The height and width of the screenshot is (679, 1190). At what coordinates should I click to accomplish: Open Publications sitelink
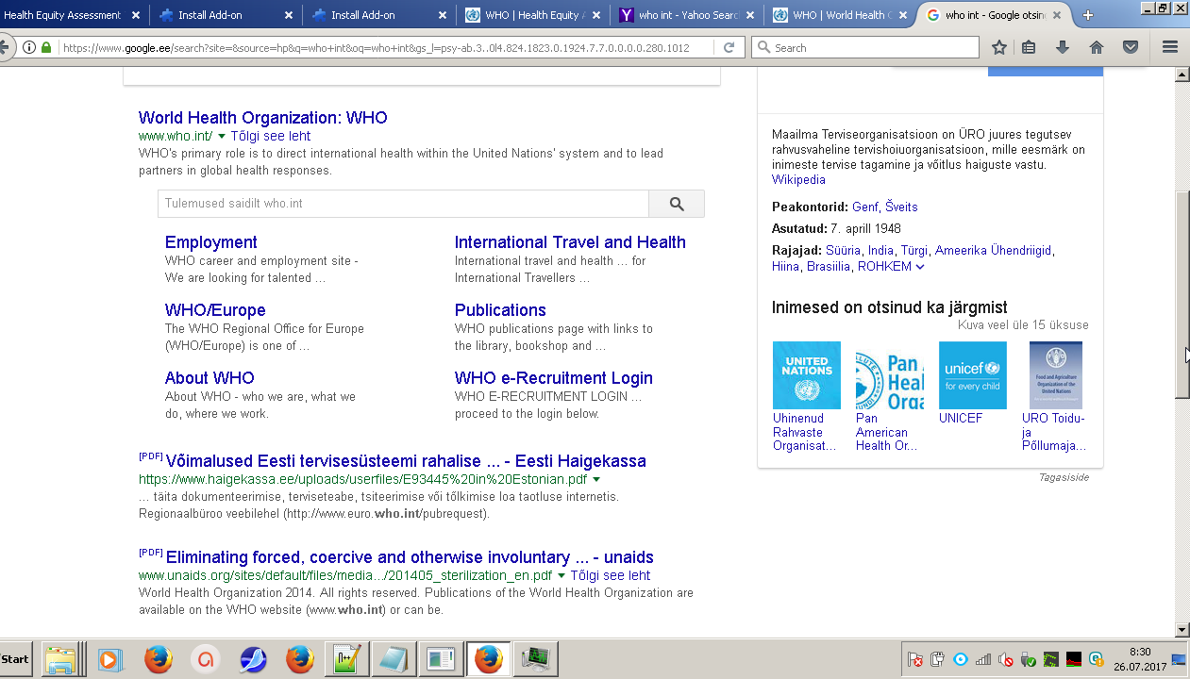500,310
